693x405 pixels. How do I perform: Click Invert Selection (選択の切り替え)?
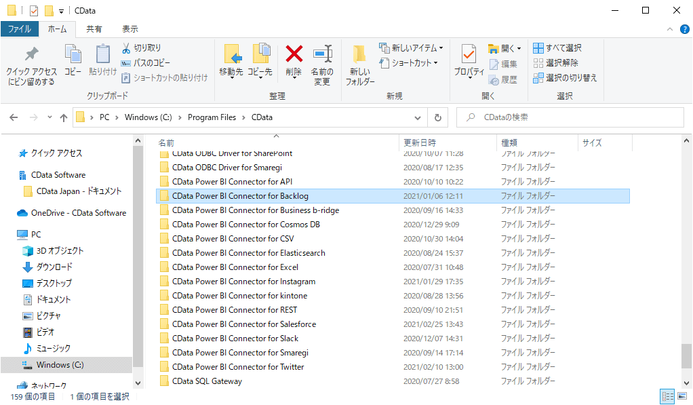coord(565,78)
